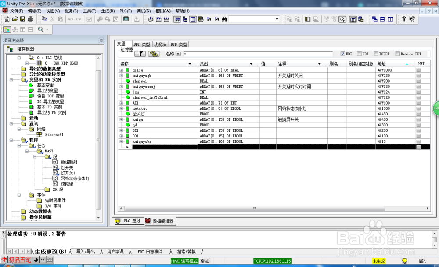
Task: Uncheck the EDT filter checkbox
Action: point(343,54)
